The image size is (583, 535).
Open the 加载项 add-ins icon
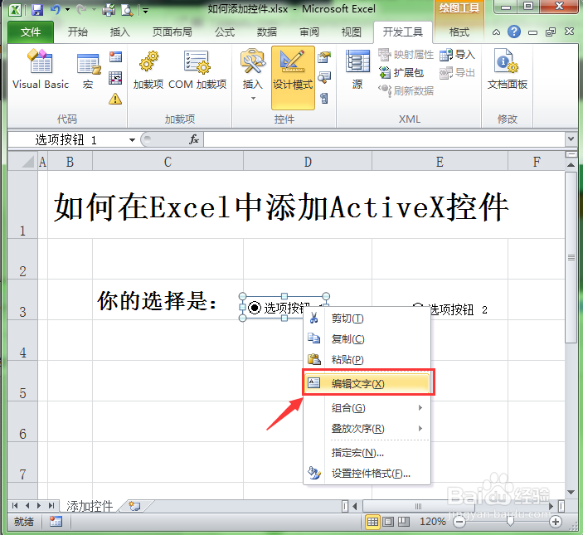(148, 71)
